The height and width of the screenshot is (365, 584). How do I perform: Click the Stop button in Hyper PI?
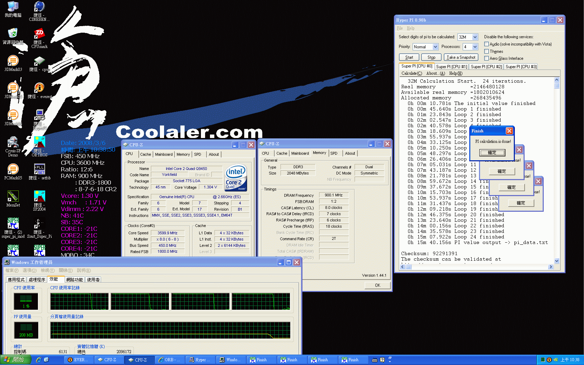(x=431, y=57)
